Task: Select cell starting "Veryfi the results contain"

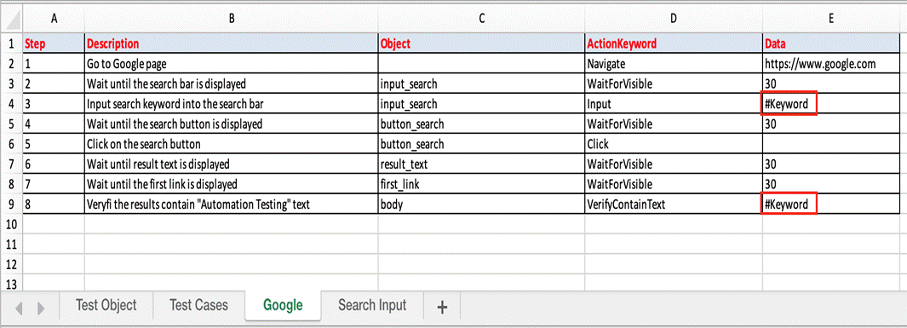Action: (x=232, y=204)
